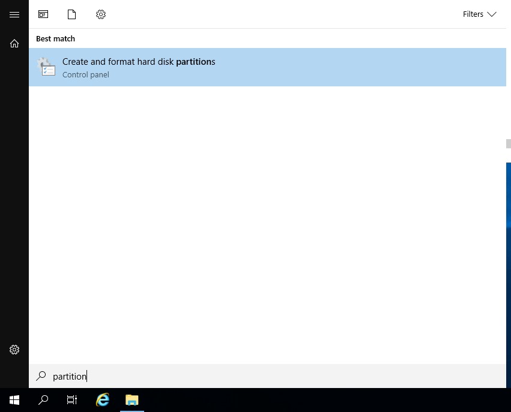The height and width of the screenshot is (412, 511).
Task: Filter results with the Settings gear icon at top
Action: [100, 14]
